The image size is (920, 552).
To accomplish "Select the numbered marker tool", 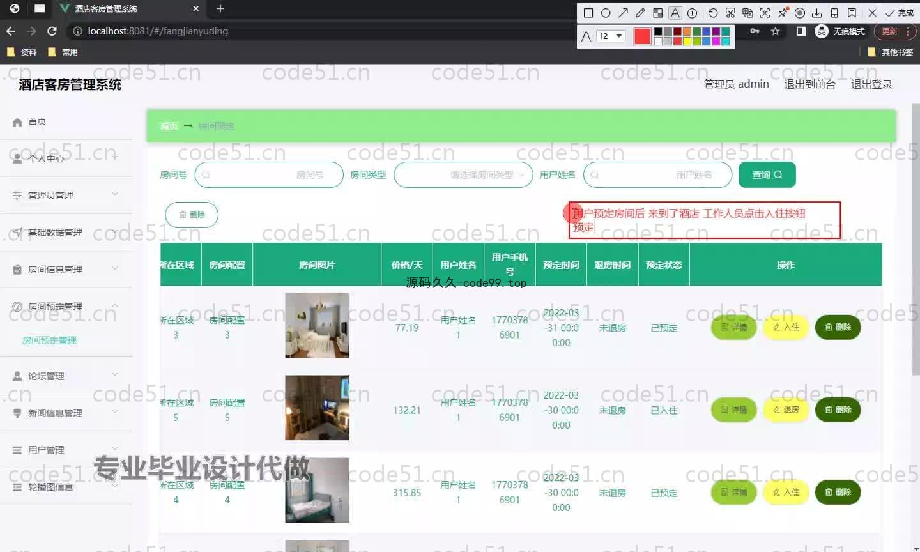I will 692,13.
